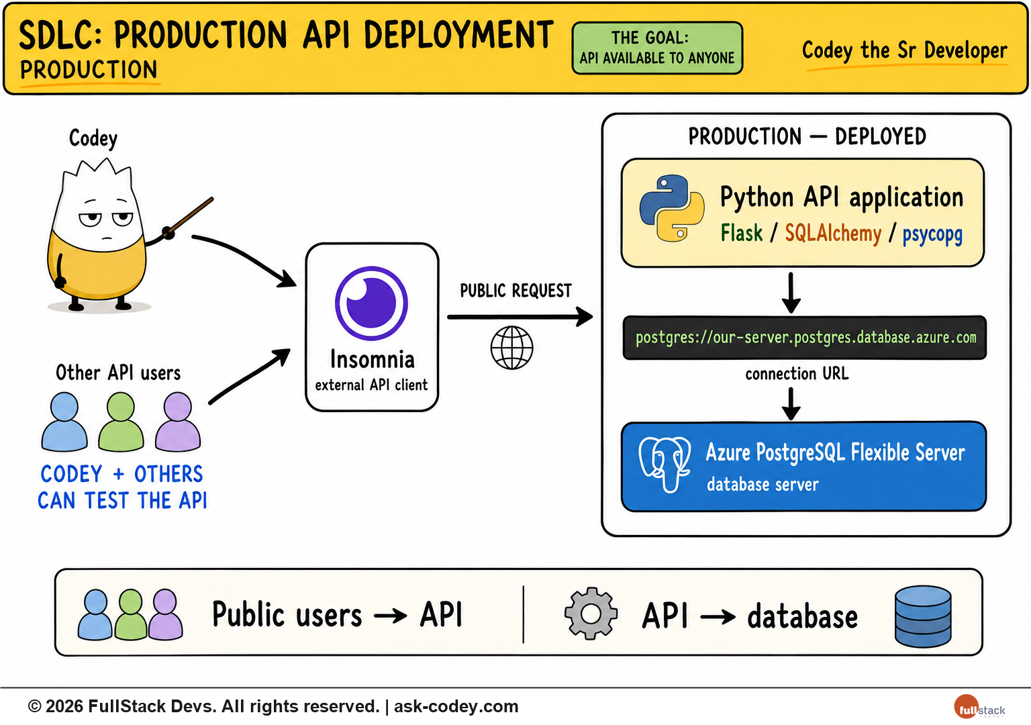Click the 'PRODUCTION — DEPLOYED' heading
1031x725 pixels.
807,137
